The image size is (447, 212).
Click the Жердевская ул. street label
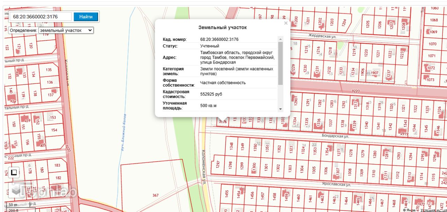pos(322,35)
